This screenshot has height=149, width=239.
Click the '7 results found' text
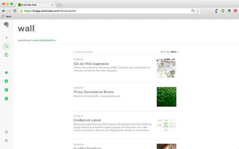pos(83,52)
